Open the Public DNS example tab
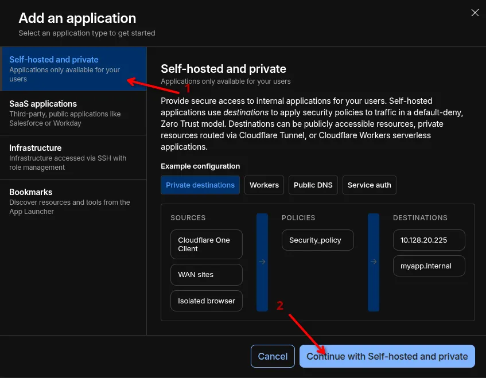This screenshot has height=378, width=486. (x=313, y=185)
